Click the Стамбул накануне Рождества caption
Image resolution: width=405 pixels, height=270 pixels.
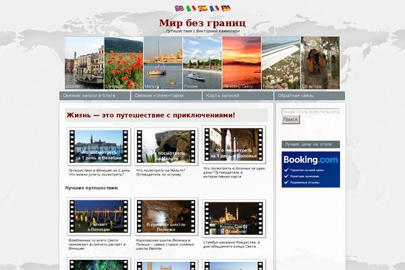tap(231, 244)
